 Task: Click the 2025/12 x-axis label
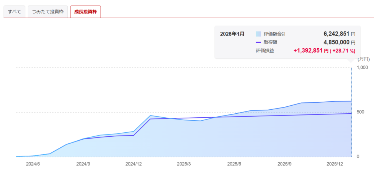(335, 164)
